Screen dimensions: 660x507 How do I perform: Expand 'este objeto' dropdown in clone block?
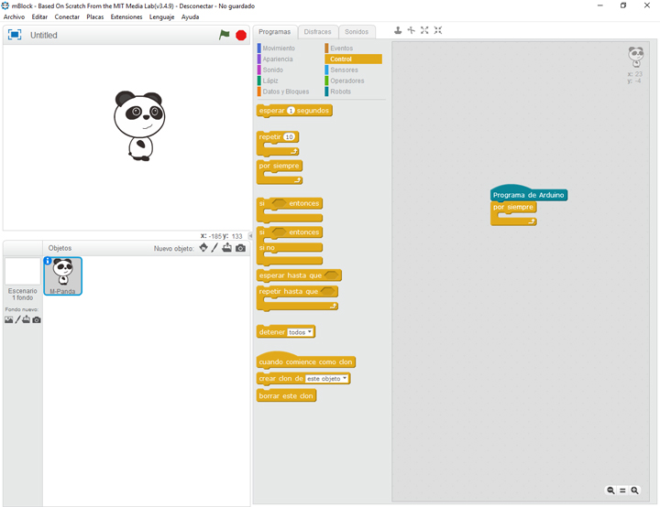(x=327, y=378)
